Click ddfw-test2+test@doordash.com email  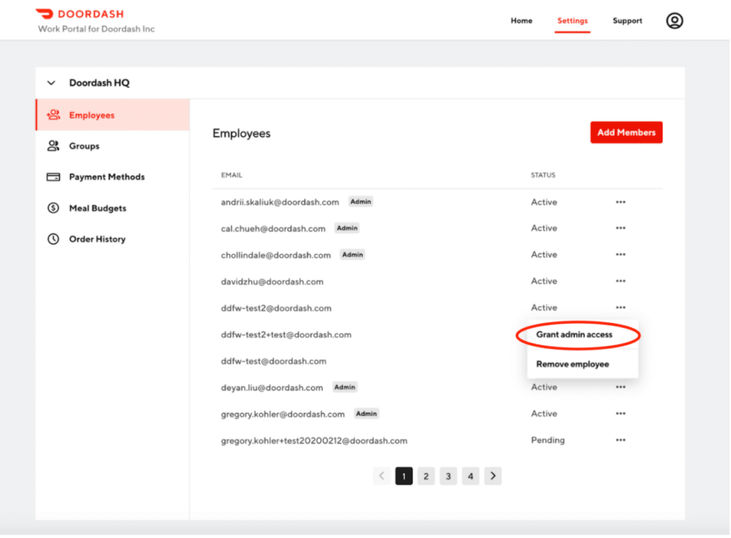coord(286,335)
